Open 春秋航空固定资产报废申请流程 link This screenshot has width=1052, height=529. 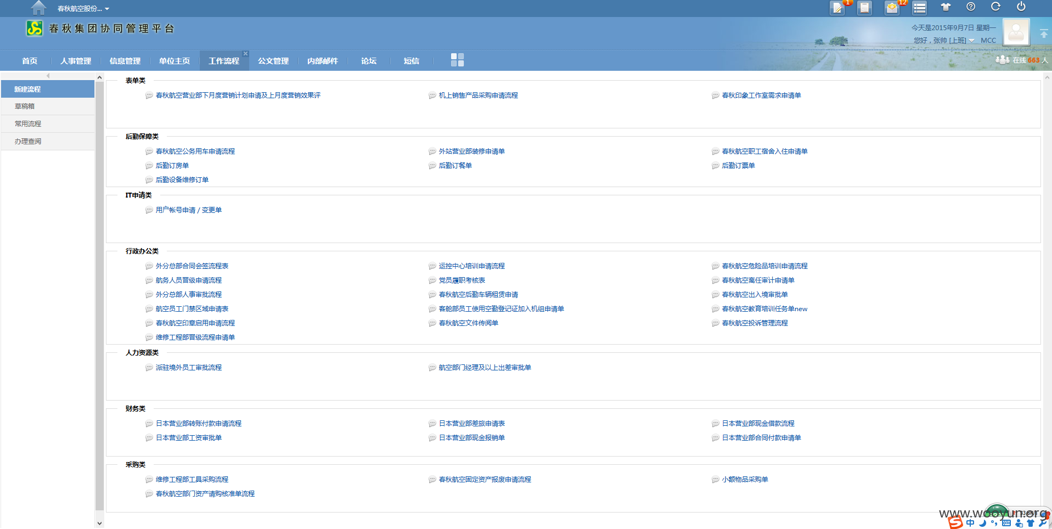(x=485, y=480)
